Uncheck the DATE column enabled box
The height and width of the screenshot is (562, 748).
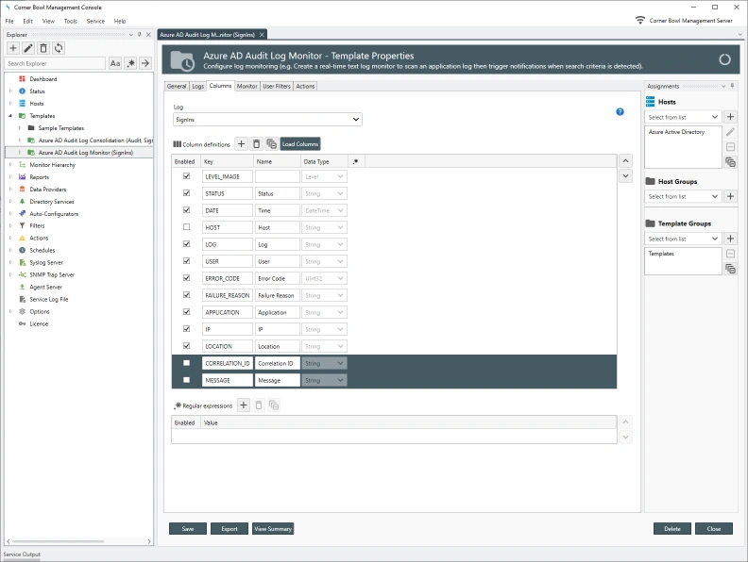[186, 210]
